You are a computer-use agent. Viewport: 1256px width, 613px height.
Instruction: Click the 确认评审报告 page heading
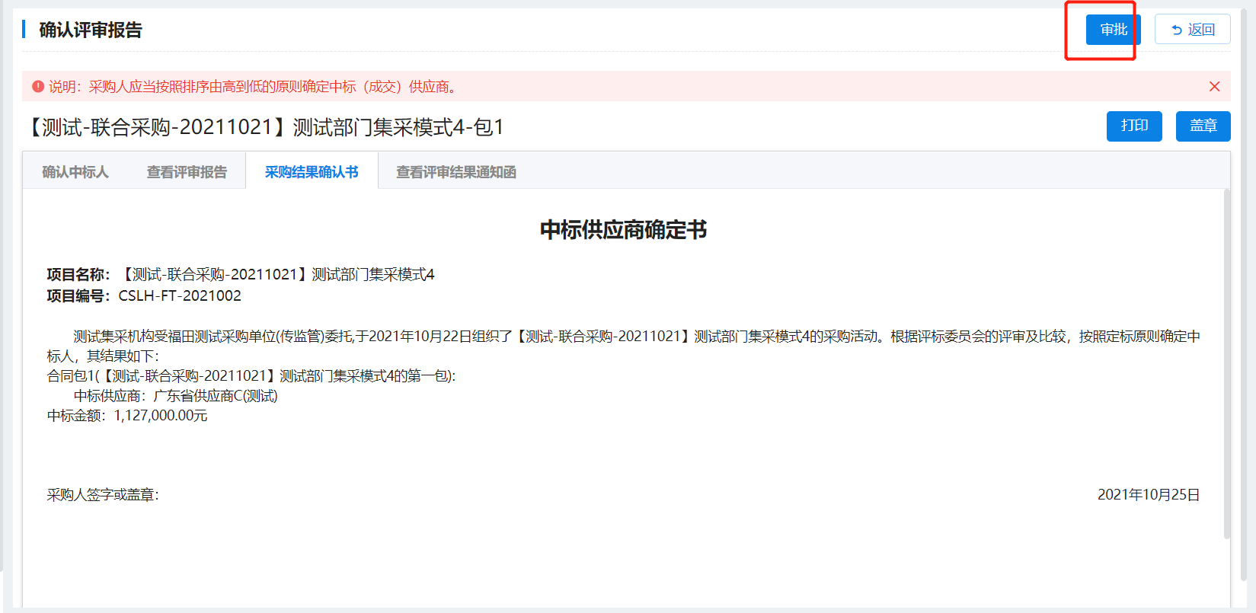click(x=91, y=30)
